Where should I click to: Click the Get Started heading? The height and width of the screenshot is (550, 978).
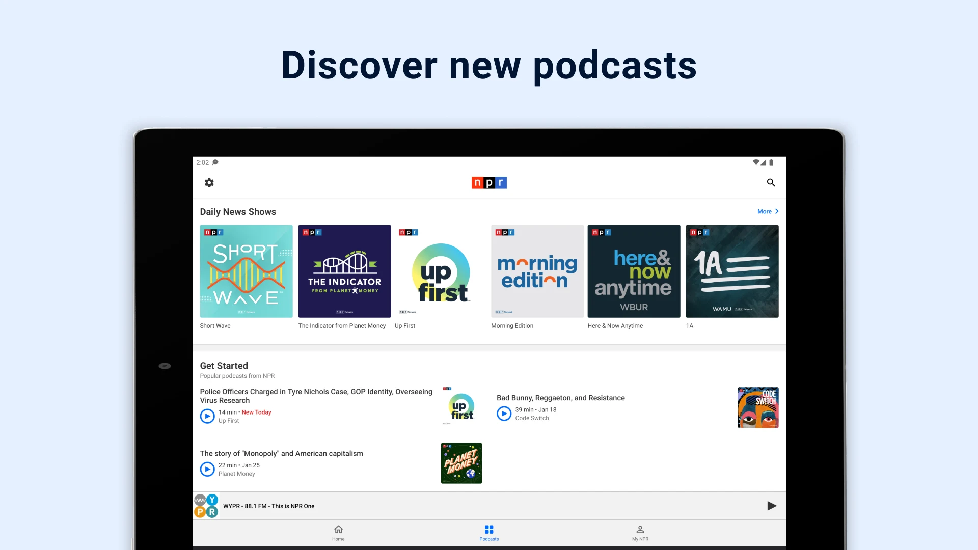224,366
